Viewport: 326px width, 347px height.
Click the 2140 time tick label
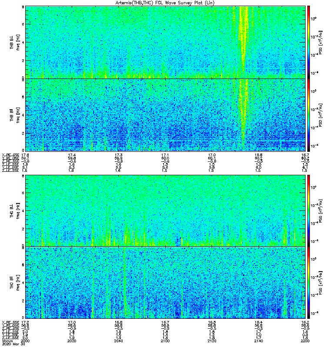click(x=259, y=341)
